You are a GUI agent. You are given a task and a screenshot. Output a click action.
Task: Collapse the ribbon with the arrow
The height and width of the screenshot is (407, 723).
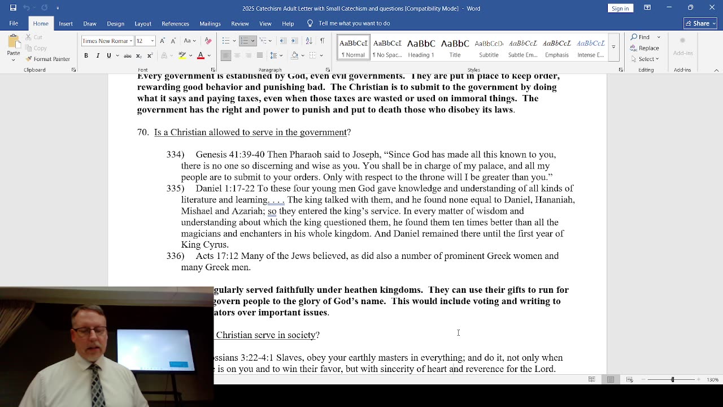coord(716,70)
